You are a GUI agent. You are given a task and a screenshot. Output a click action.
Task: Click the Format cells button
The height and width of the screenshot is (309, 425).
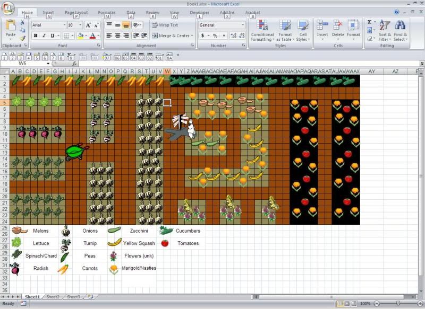(x=353, y=30)
